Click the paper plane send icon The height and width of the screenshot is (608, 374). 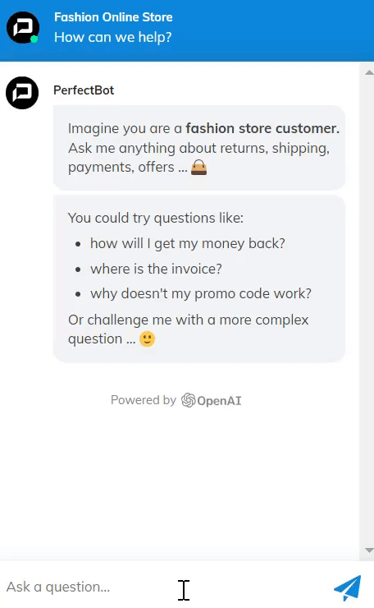[347, 588]
